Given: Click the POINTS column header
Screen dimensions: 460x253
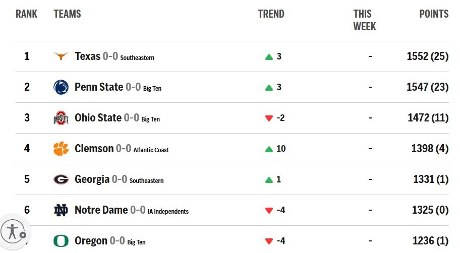Looking at the screenshot, I should (x=434, y=14).
